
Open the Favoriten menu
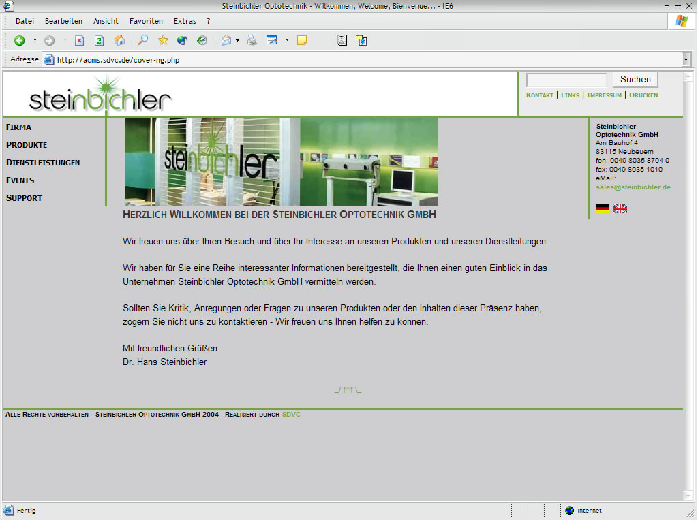coord(146,21)
